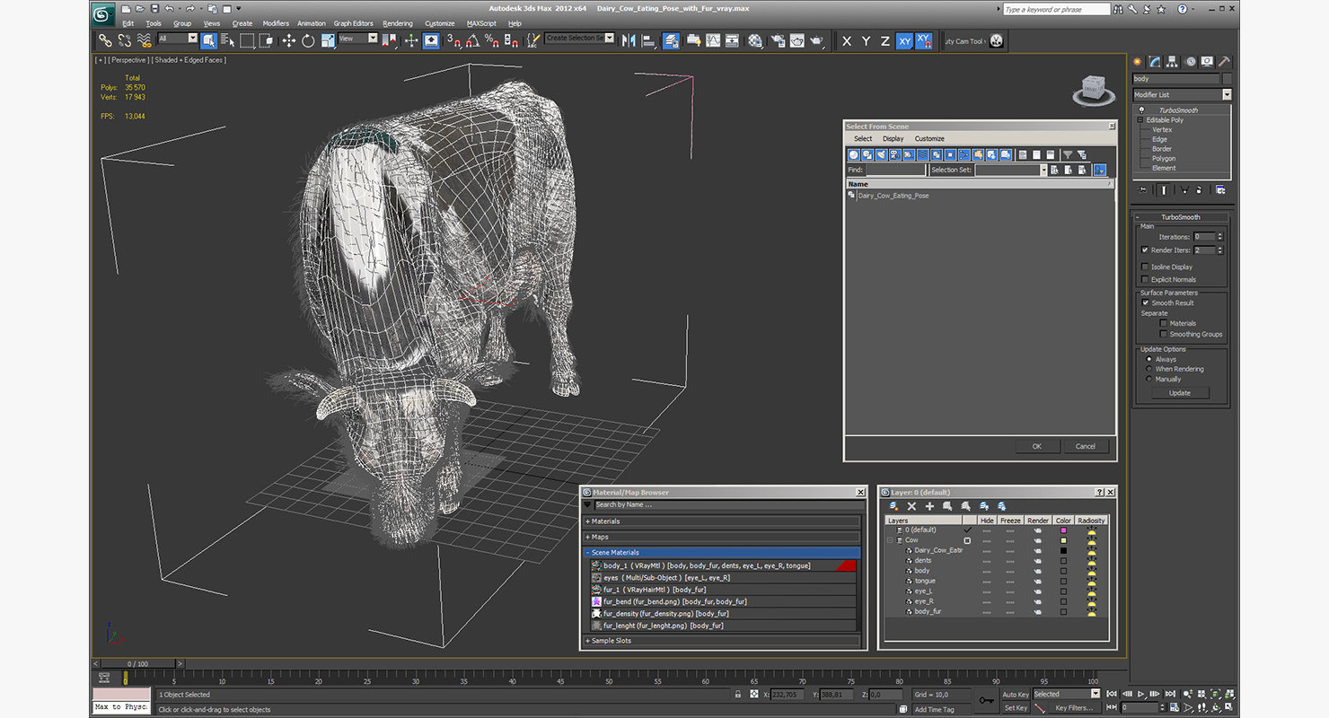The height and width of the screenshot is (718, 1329).
Task: Click the ViewCube in viewport
Action: 1092,89
